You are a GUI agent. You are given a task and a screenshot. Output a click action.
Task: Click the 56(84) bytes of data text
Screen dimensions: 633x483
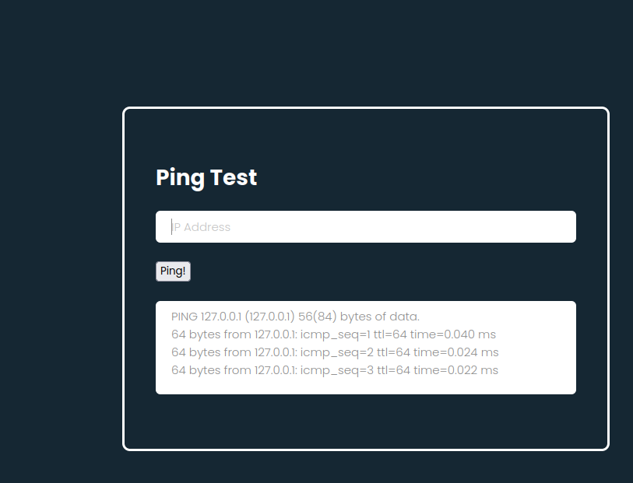coord(359,317)
